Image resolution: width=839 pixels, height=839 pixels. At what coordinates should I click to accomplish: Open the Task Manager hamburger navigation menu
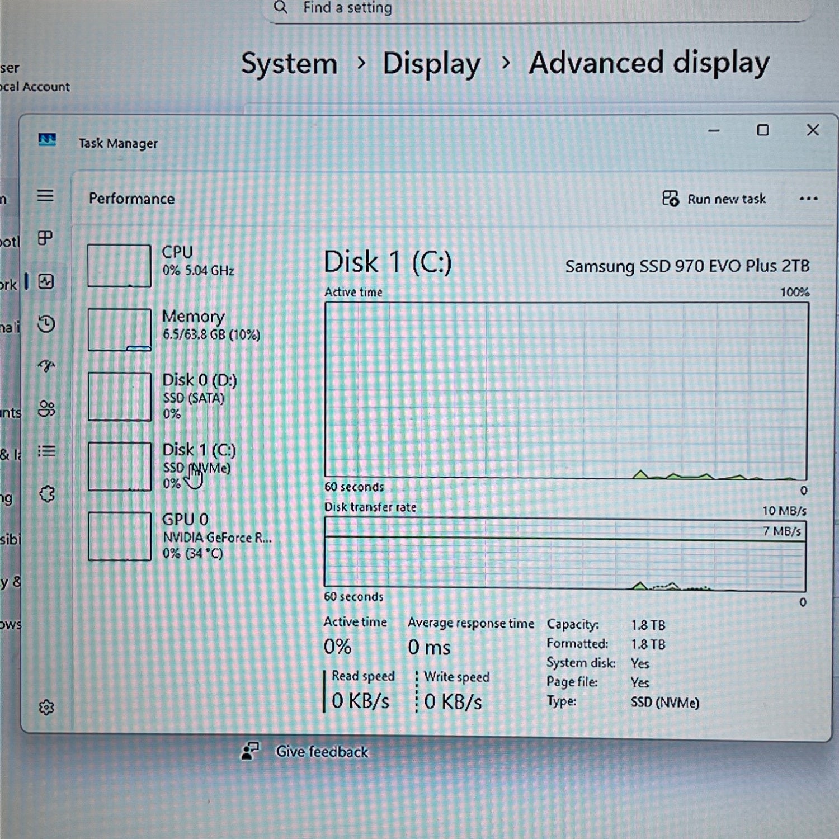pos(45,196)
